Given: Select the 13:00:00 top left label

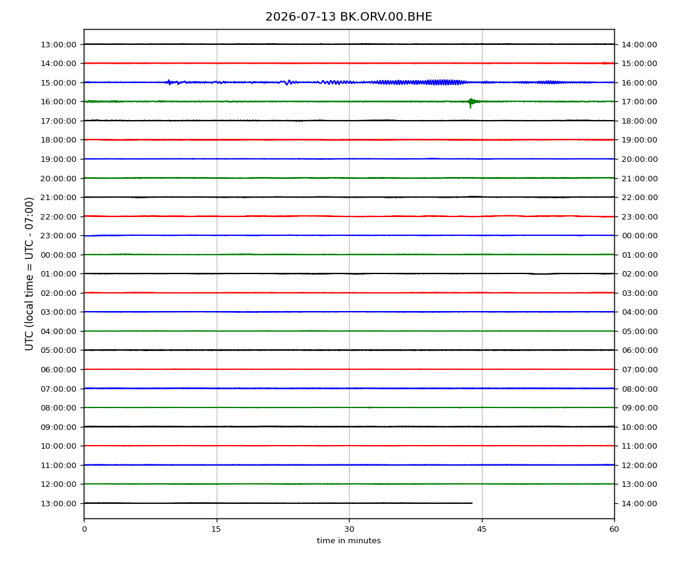Looking at the screenshot, I should (x=58, y=44).
